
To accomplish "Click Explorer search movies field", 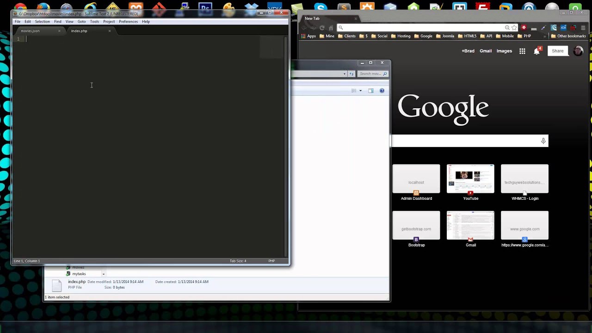I will [373, 74].
